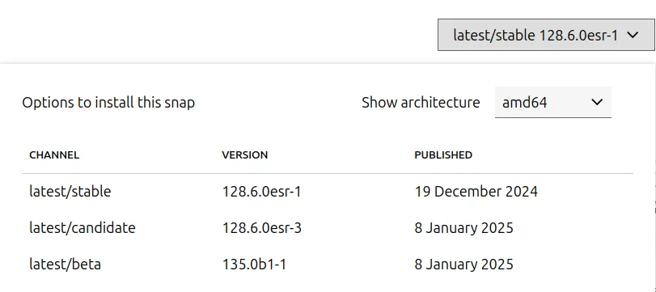Click latest/stable text in top button
Screen dimensions: 656x292
(494, 35)
